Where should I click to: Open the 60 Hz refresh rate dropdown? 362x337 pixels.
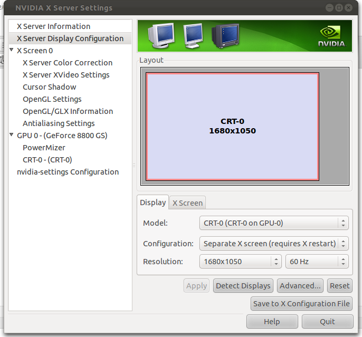317,262
